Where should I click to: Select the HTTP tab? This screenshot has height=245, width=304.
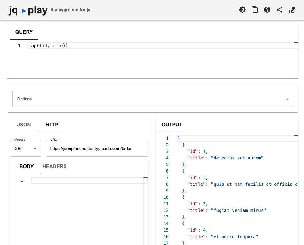coord(52,125)
